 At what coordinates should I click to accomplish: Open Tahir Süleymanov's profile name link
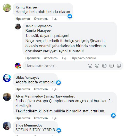pos(39,26)
